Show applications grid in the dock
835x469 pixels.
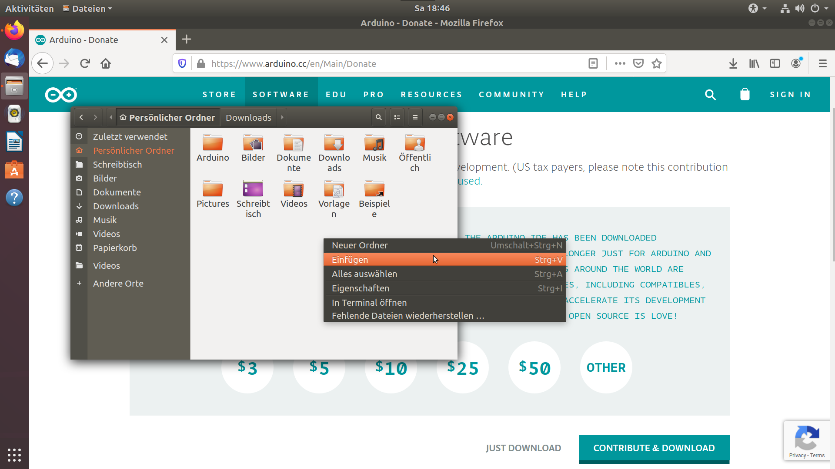[x=14, y=455]
